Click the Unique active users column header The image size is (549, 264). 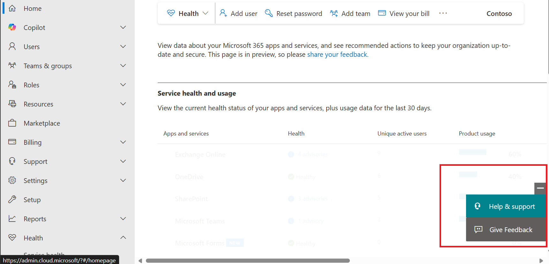[402, 134]
